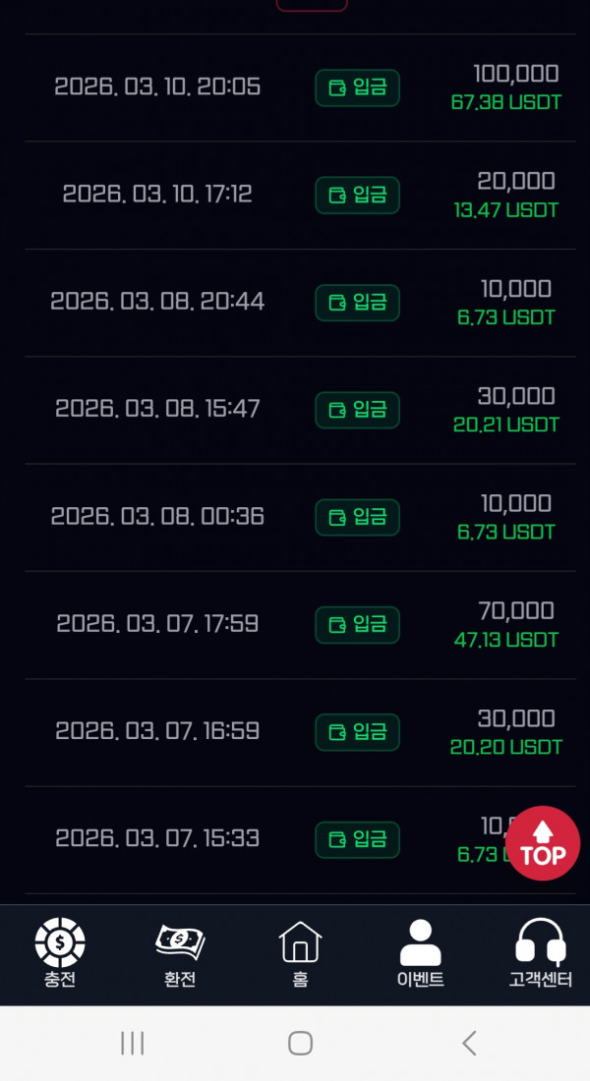Click the 67.38 USDT amount
590x1081 pixels.
pyautogui.click(x=505, y=103)
